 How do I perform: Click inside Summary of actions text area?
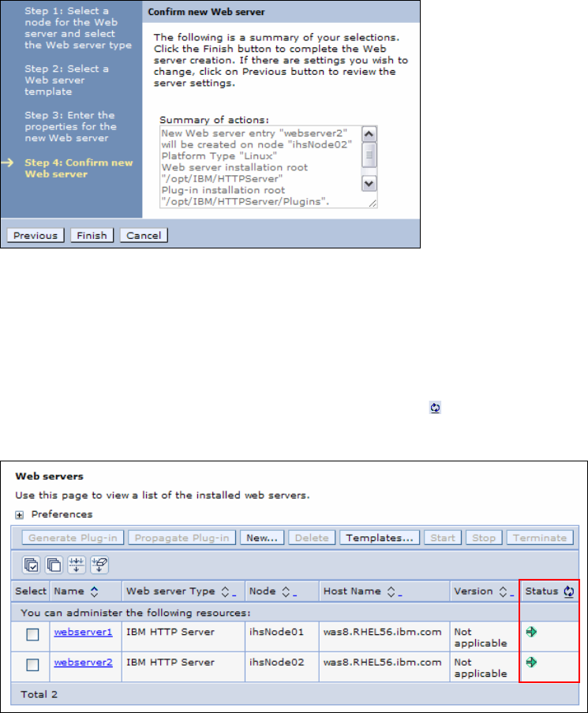260,167
